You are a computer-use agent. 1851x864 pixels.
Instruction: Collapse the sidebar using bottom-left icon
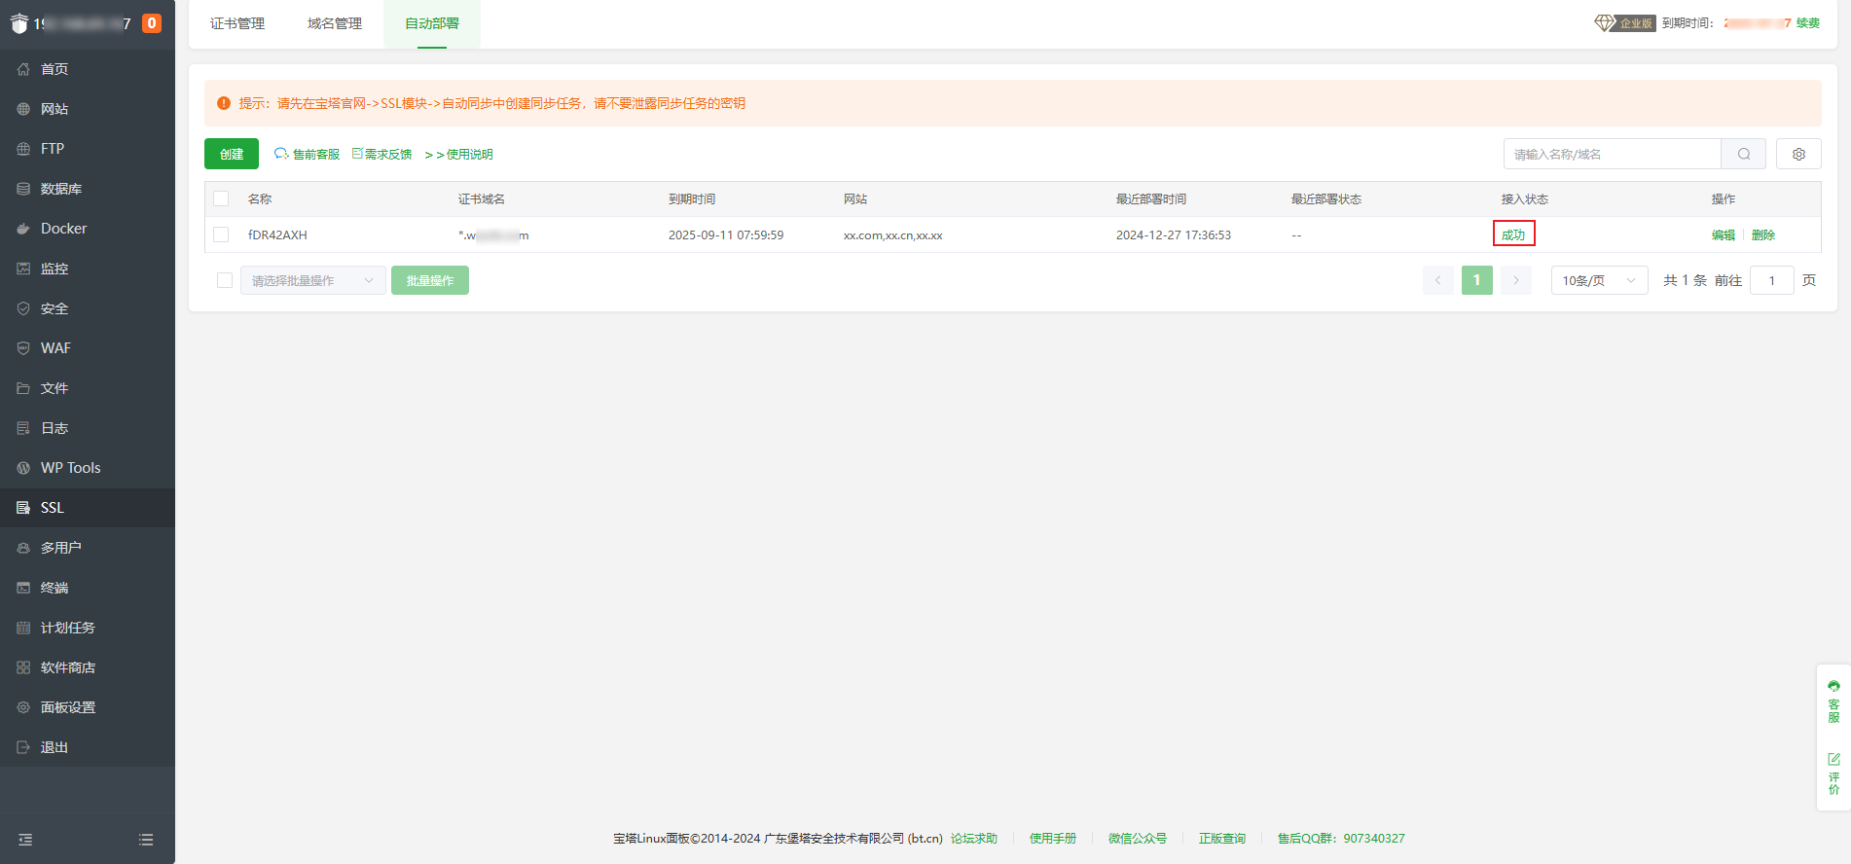click(x=26, y=840)
